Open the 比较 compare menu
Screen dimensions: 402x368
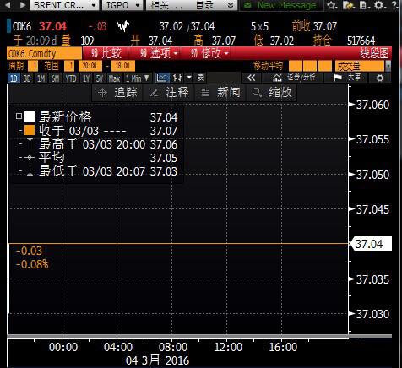point(106,53)
